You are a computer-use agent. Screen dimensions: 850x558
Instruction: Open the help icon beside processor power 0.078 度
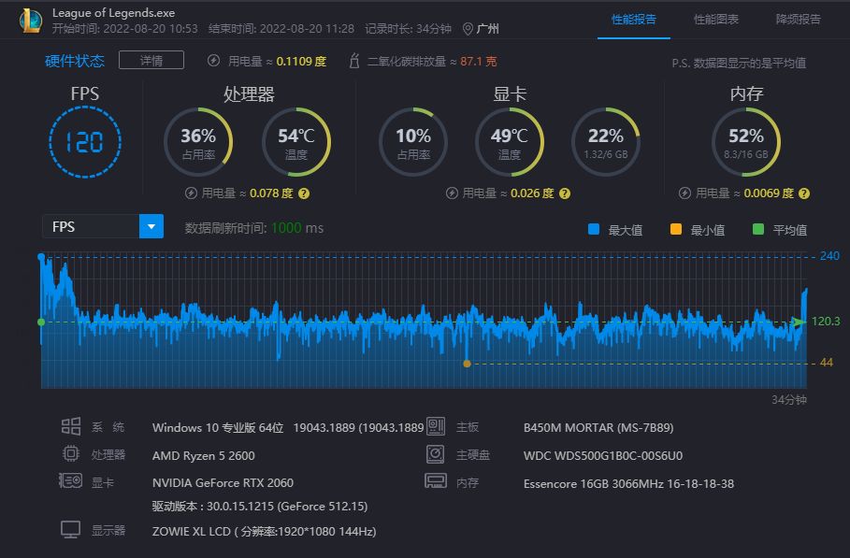304,193
